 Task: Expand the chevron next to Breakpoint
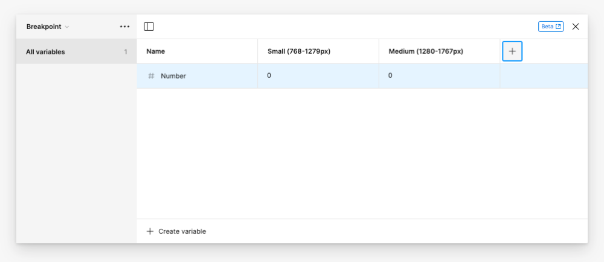click(67, 27)
